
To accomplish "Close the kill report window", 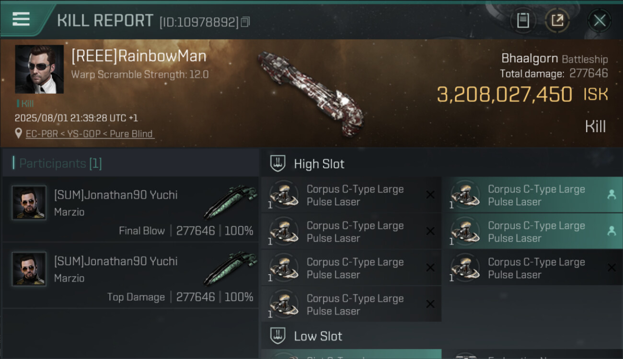I will (x=599, y=21).
